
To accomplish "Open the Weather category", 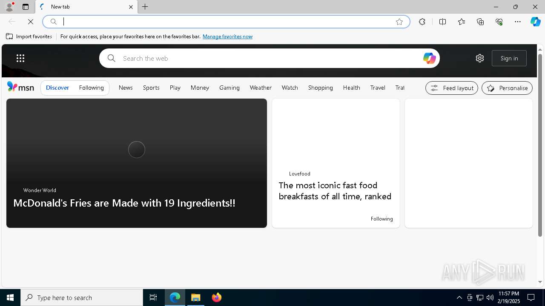I will click(261, 88).
